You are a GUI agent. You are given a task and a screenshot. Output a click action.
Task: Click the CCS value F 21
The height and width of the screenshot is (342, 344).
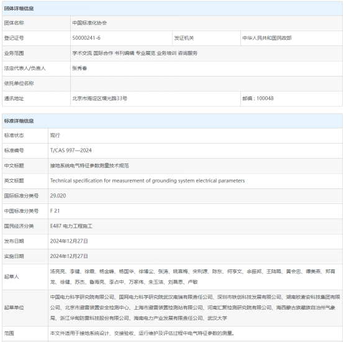tap(55, 211)
